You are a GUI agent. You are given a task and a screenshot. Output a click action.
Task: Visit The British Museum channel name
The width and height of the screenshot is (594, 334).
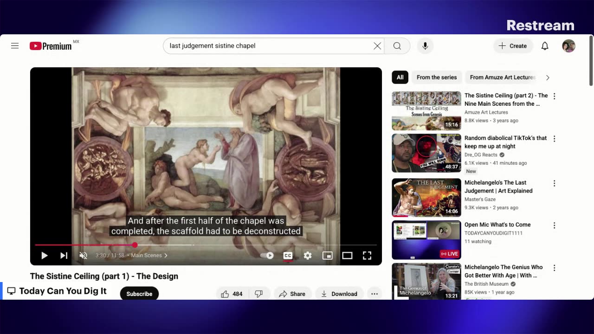[486, 284]
